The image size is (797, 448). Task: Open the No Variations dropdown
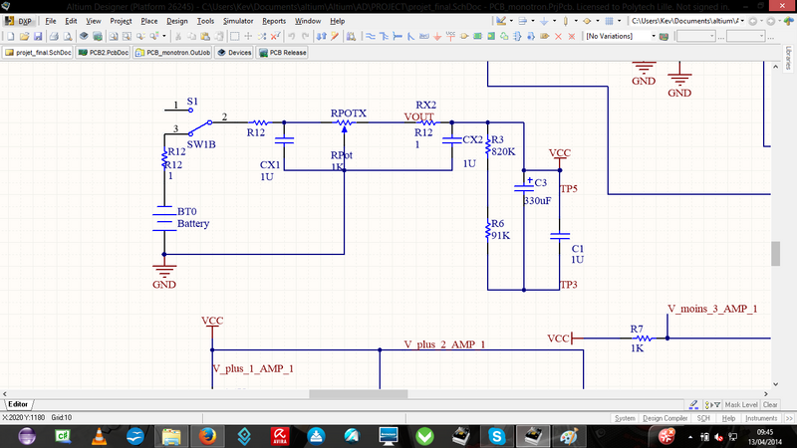point(654,36)
